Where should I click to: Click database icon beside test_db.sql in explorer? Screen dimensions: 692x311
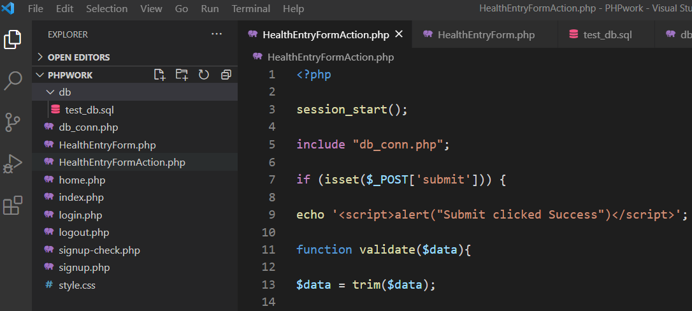(55, 110)
